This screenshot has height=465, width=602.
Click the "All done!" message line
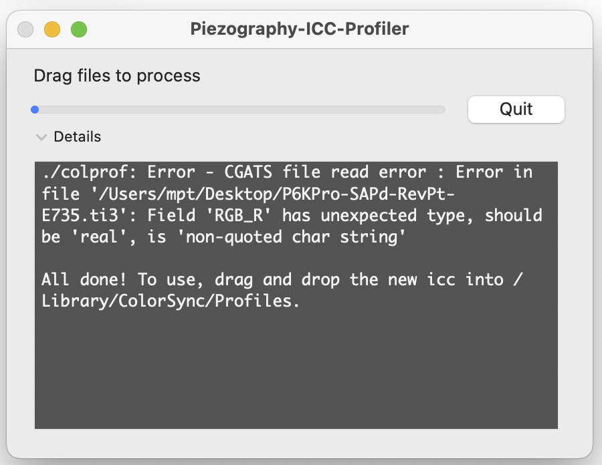click(x=282, y=279)
